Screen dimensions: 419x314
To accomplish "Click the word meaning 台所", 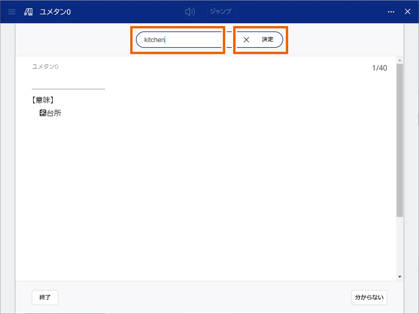I will click(x=54, y=113).
